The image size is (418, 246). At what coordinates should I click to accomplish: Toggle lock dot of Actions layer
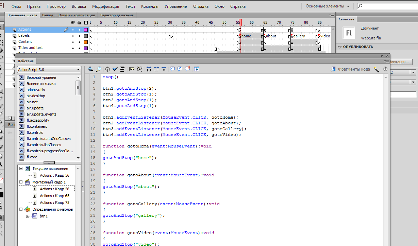click(x=79, y=30)
